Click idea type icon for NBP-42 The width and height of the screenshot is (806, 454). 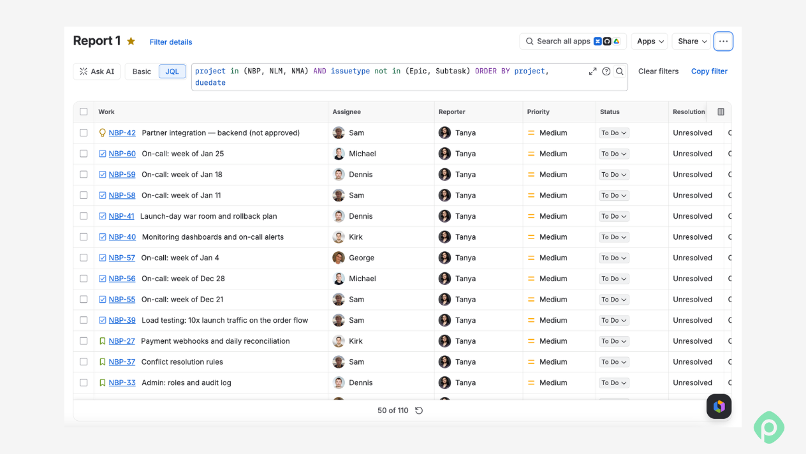tap(102, 133)
